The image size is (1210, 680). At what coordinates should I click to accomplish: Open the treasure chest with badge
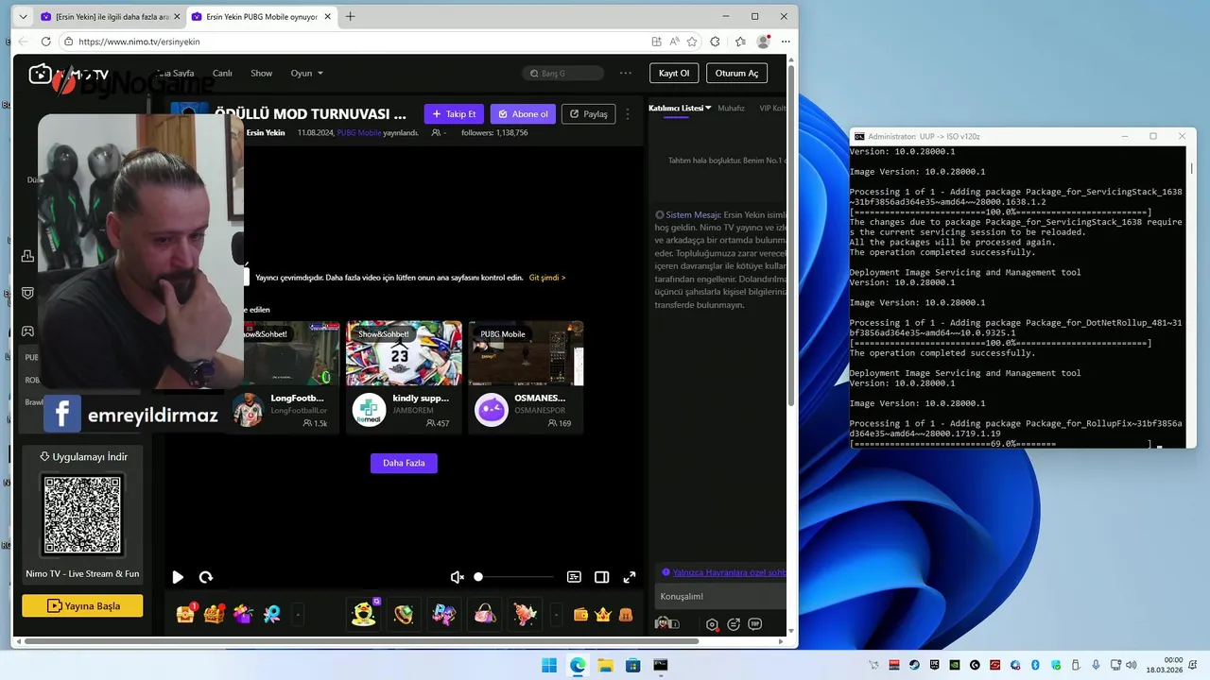(x=186, y=614)
